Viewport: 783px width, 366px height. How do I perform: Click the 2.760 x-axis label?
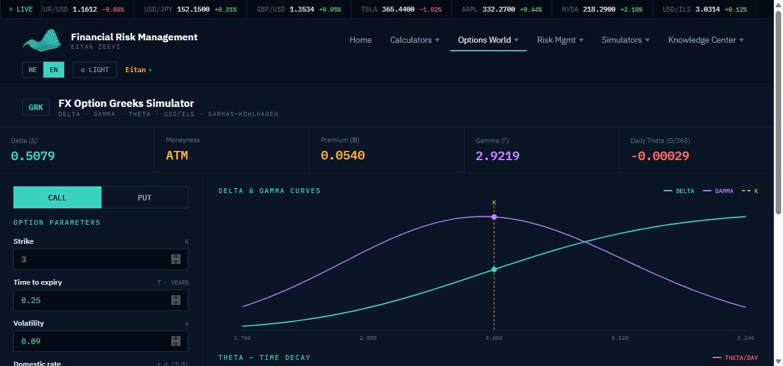tap(242, 338)
